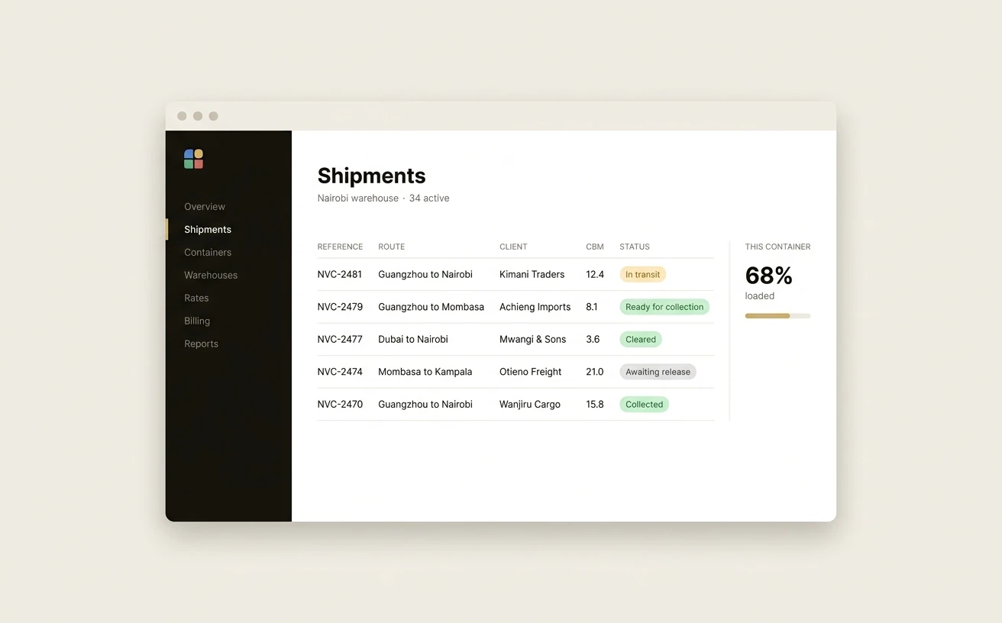Select client Wanjiru Cargo
Screen dimensions: 1002x623
tap(529, 404)
